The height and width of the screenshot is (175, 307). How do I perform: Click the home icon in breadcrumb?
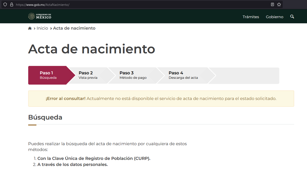pyautogui.click(x=30, y=28)
